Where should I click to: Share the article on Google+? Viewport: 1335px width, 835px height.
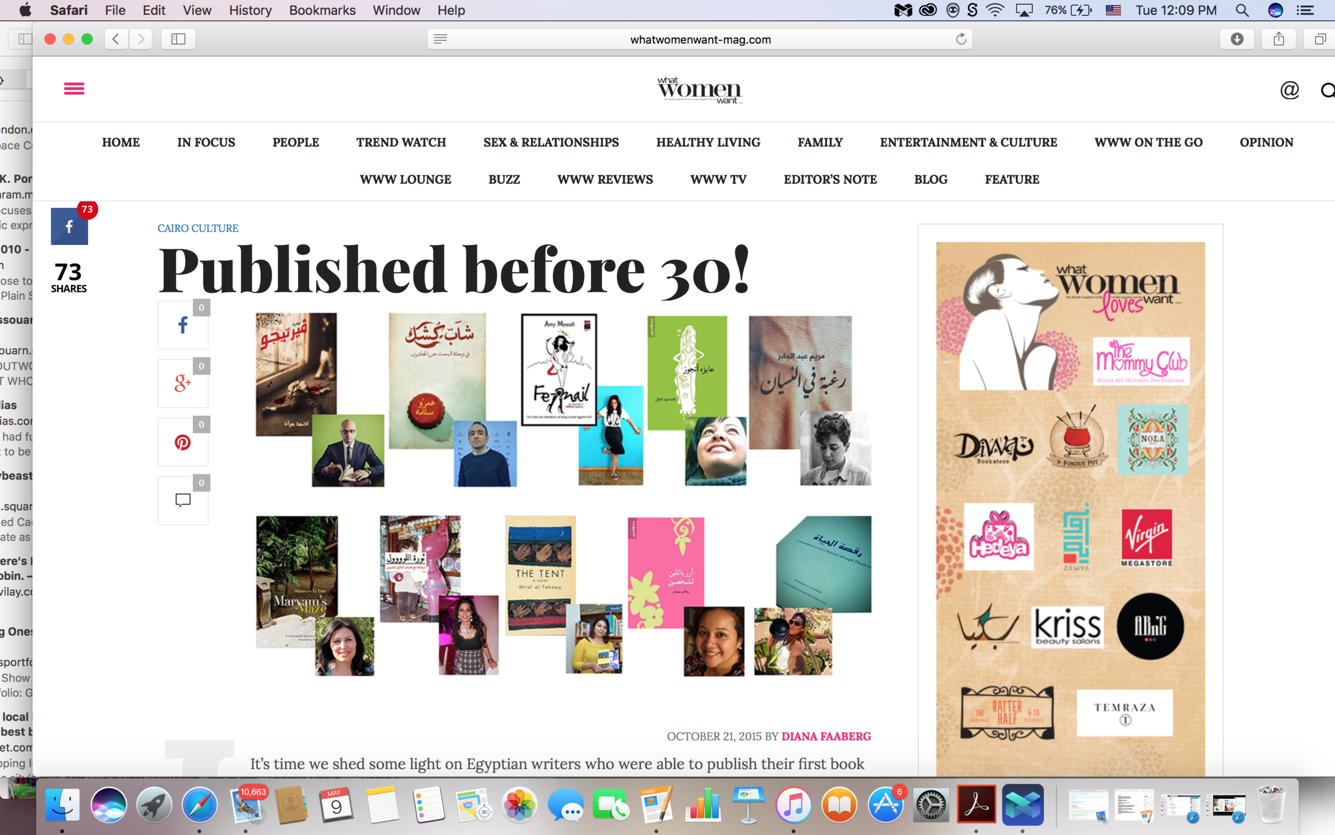(x=183, y=384)
